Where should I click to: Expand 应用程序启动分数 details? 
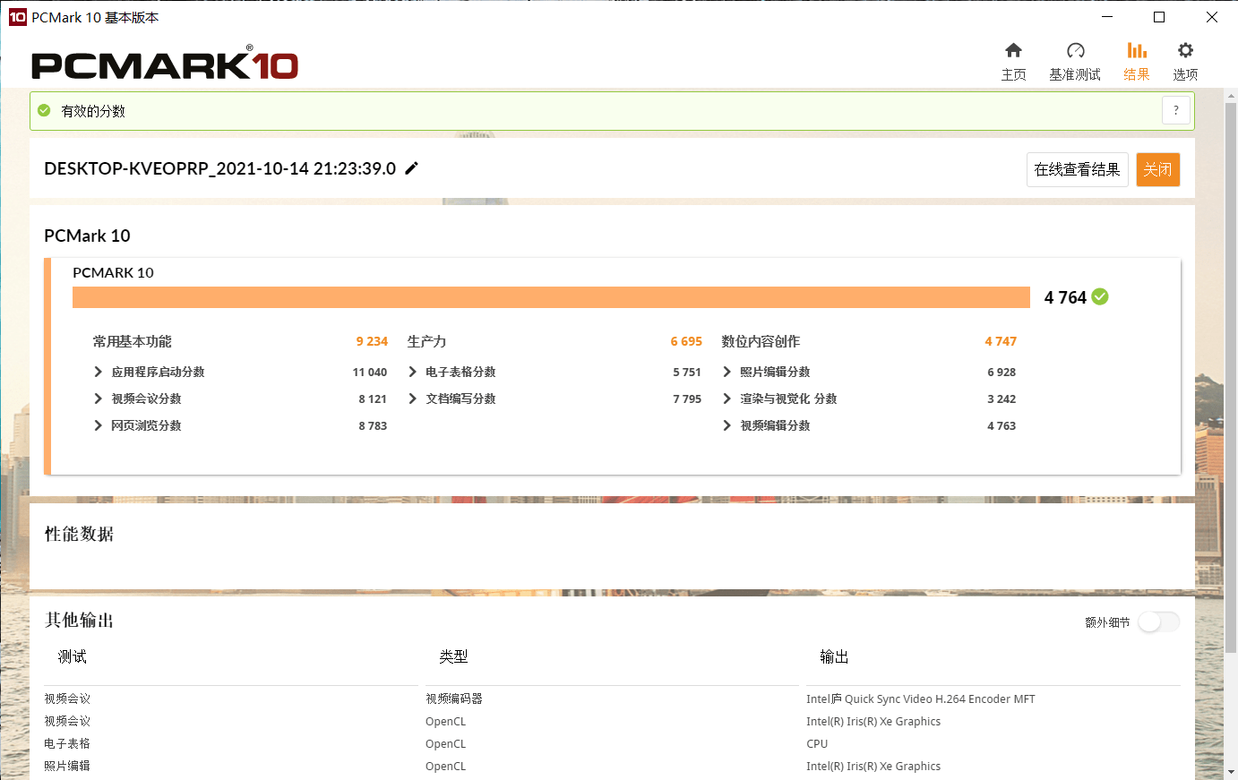[99, 372]
